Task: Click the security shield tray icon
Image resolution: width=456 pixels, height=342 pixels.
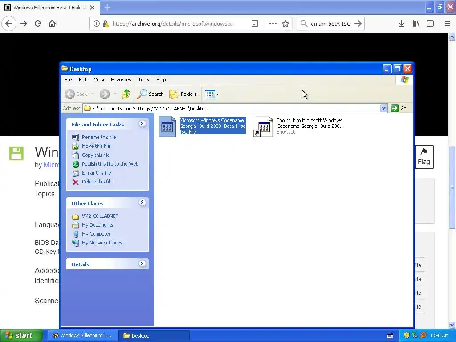Action: pos(407,335)
